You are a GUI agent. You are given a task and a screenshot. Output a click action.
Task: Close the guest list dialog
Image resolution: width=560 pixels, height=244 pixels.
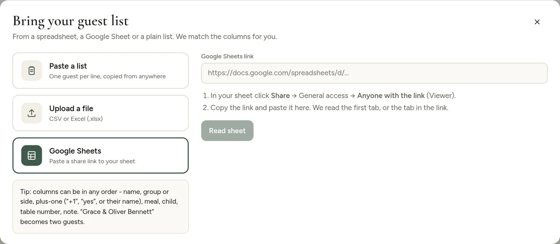pyautogui.click(x=537, y=22)
